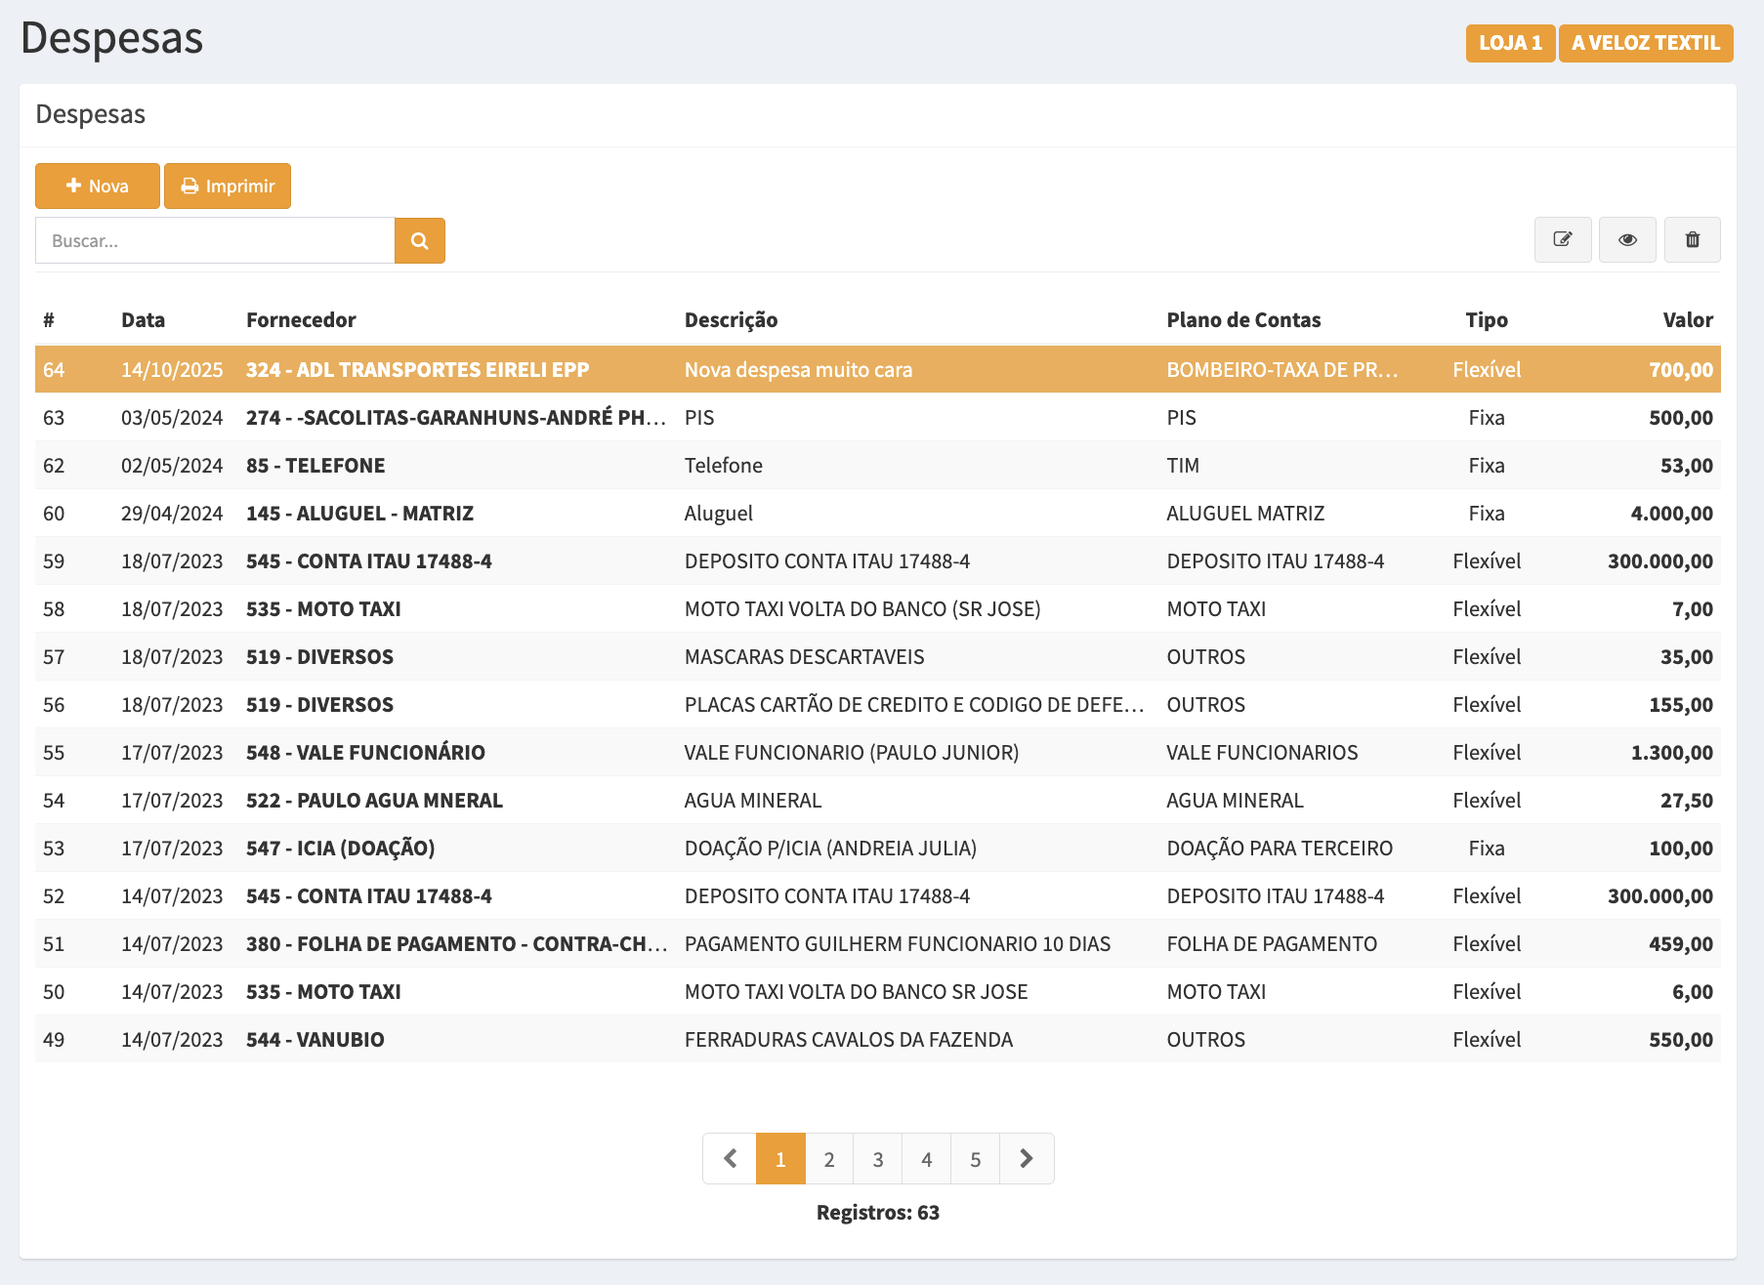Select the 145 - ALUGUEL - MATRIZ expense row
This screenshot has height=1285, width=1764.
click(x=359, y=514)
